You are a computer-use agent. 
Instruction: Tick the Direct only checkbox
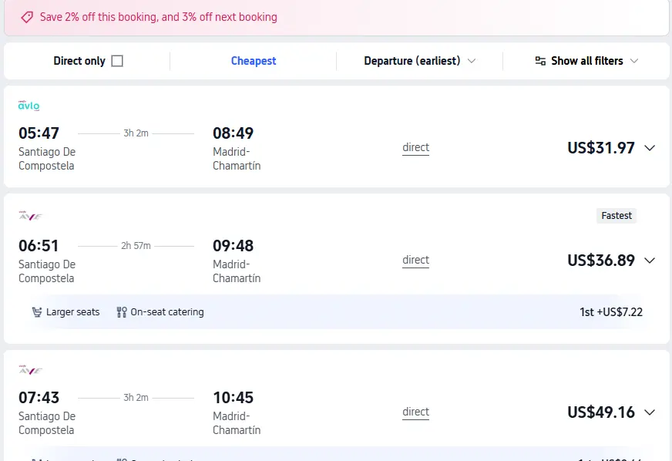(117, 61)
